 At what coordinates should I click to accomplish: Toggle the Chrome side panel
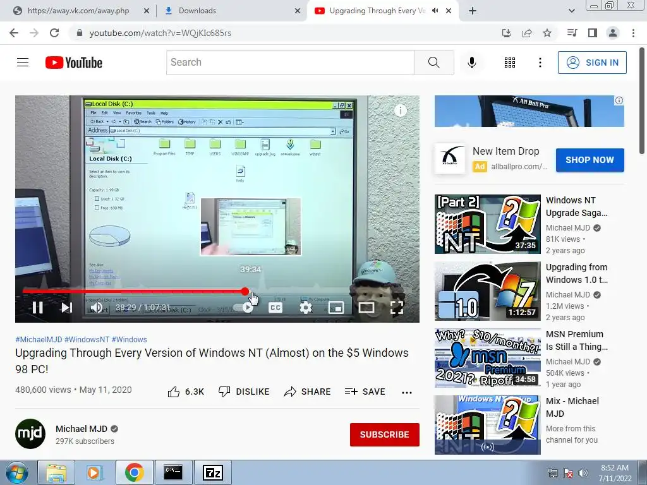[x=593, y=33]
